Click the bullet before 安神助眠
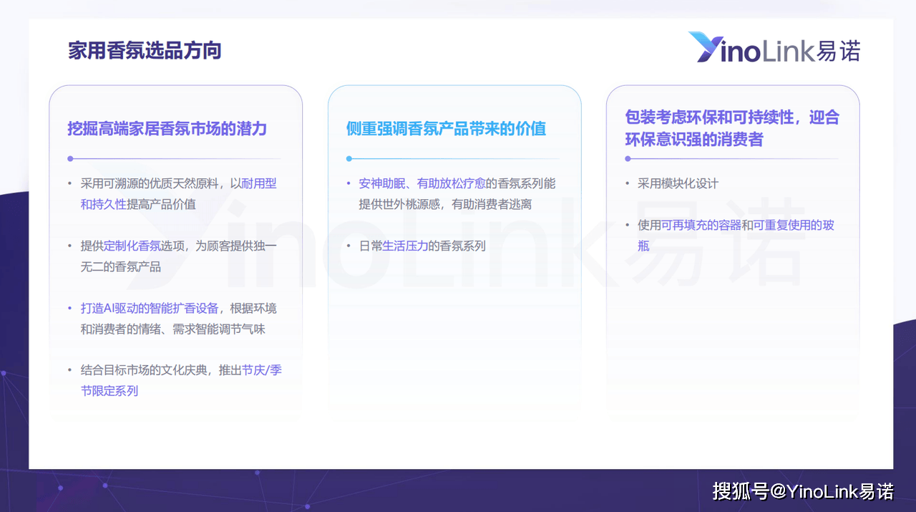Screen dimensions: 916x512 click(349, 183)
